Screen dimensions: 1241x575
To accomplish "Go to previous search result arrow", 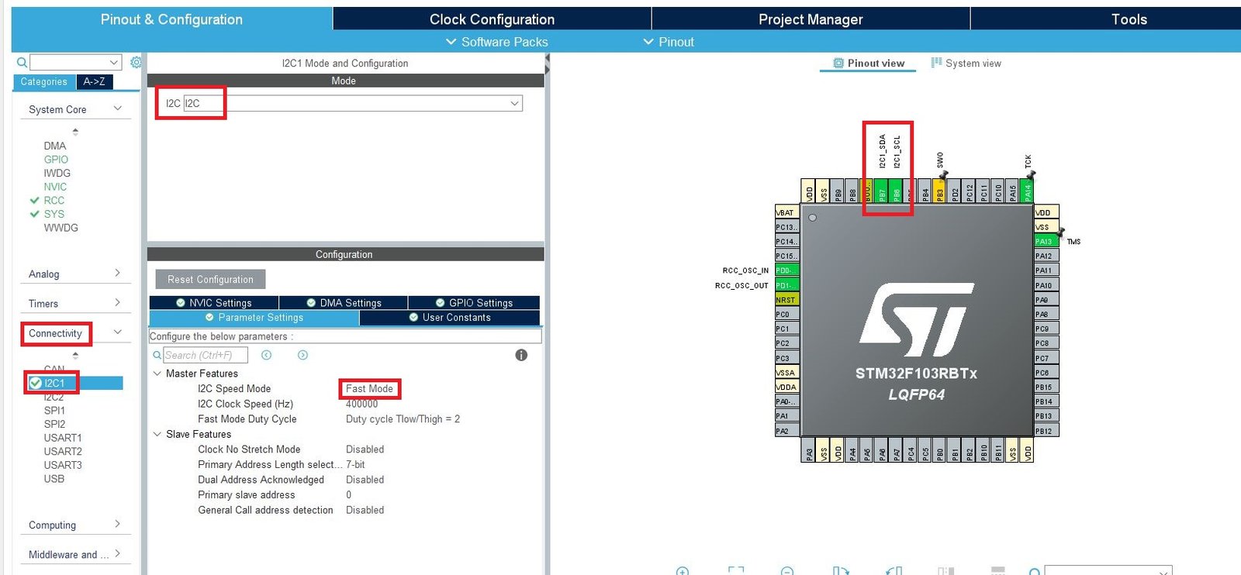I will pyautogui.click(x=266, y=355).
